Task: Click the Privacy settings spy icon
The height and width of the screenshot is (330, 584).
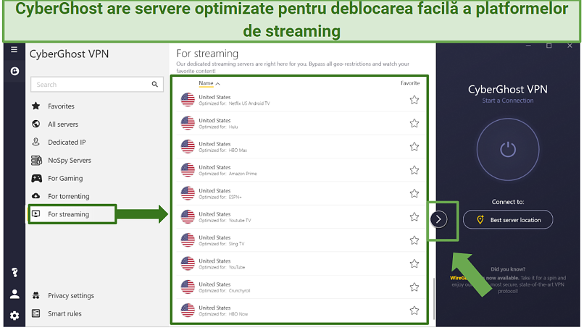Action: [36, 295]
